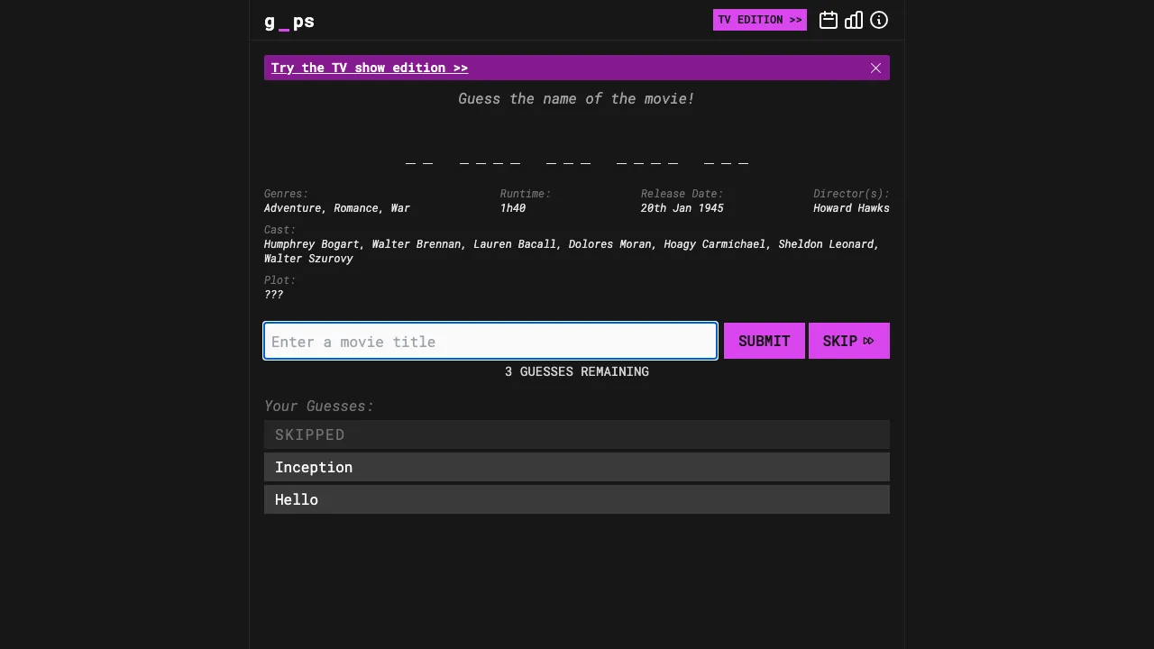
Task: Click the director name Howard Hawks
Action: coord(851,208)
